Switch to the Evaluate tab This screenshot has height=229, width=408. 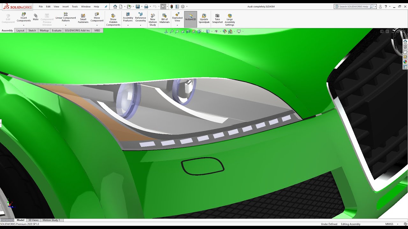pos(57,31)
